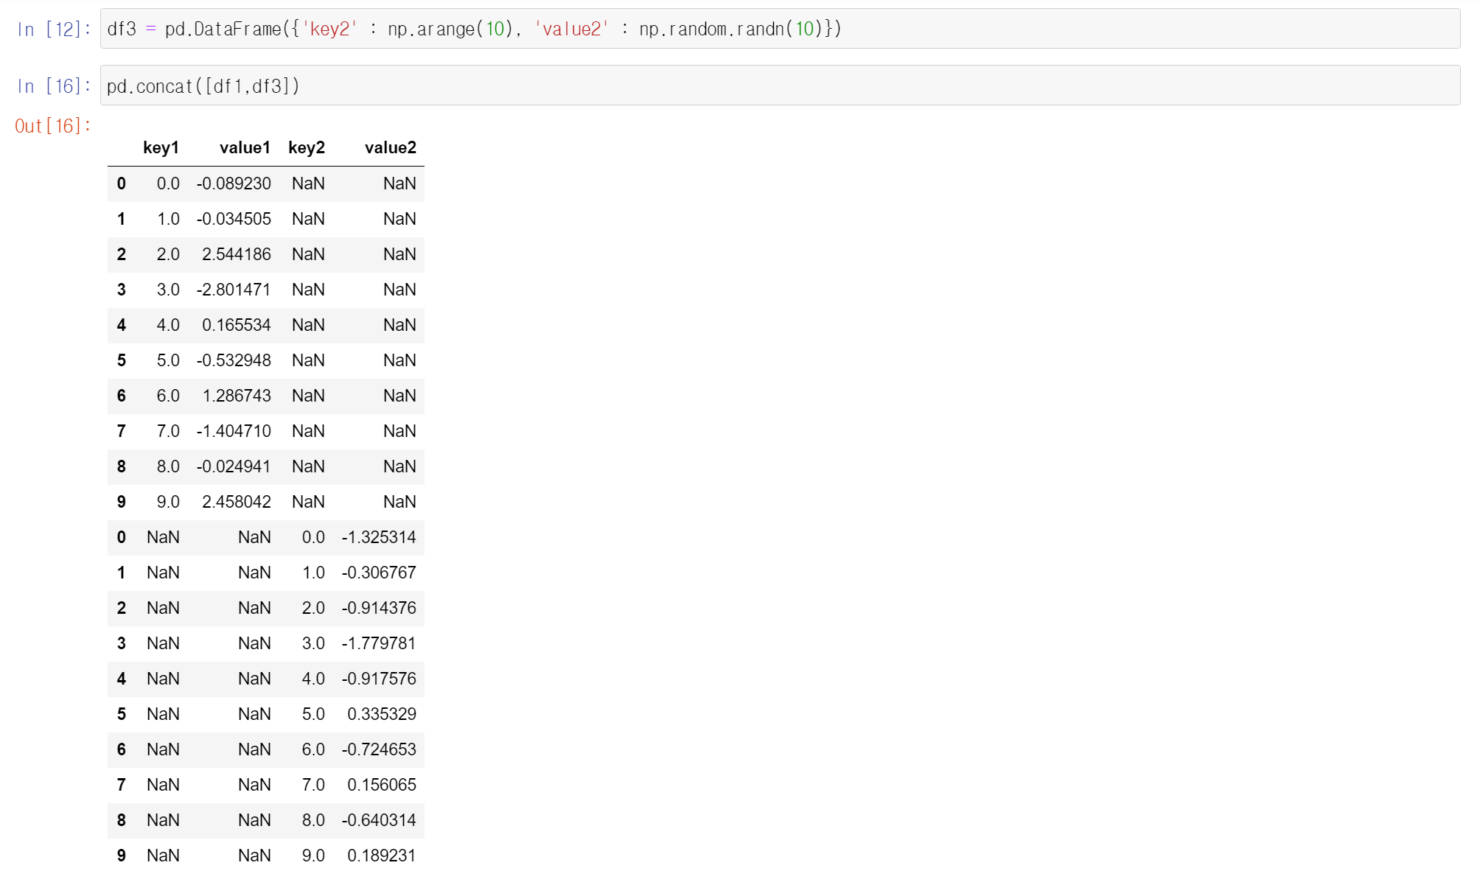Click the value2 cell -0.724653
The height and width of the screenshot is (871, 1477).
379,749
